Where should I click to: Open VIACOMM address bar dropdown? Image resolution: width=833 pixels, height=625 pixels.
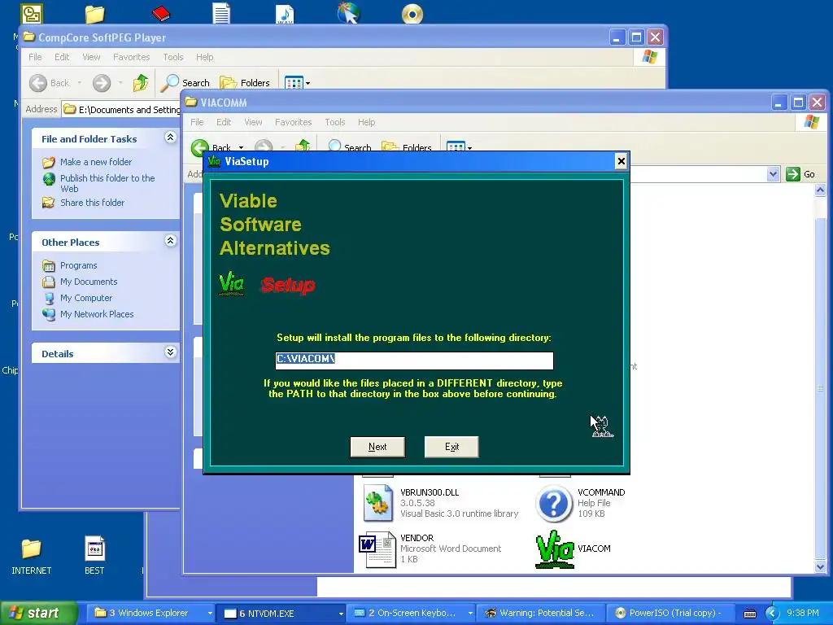[773, 174]
